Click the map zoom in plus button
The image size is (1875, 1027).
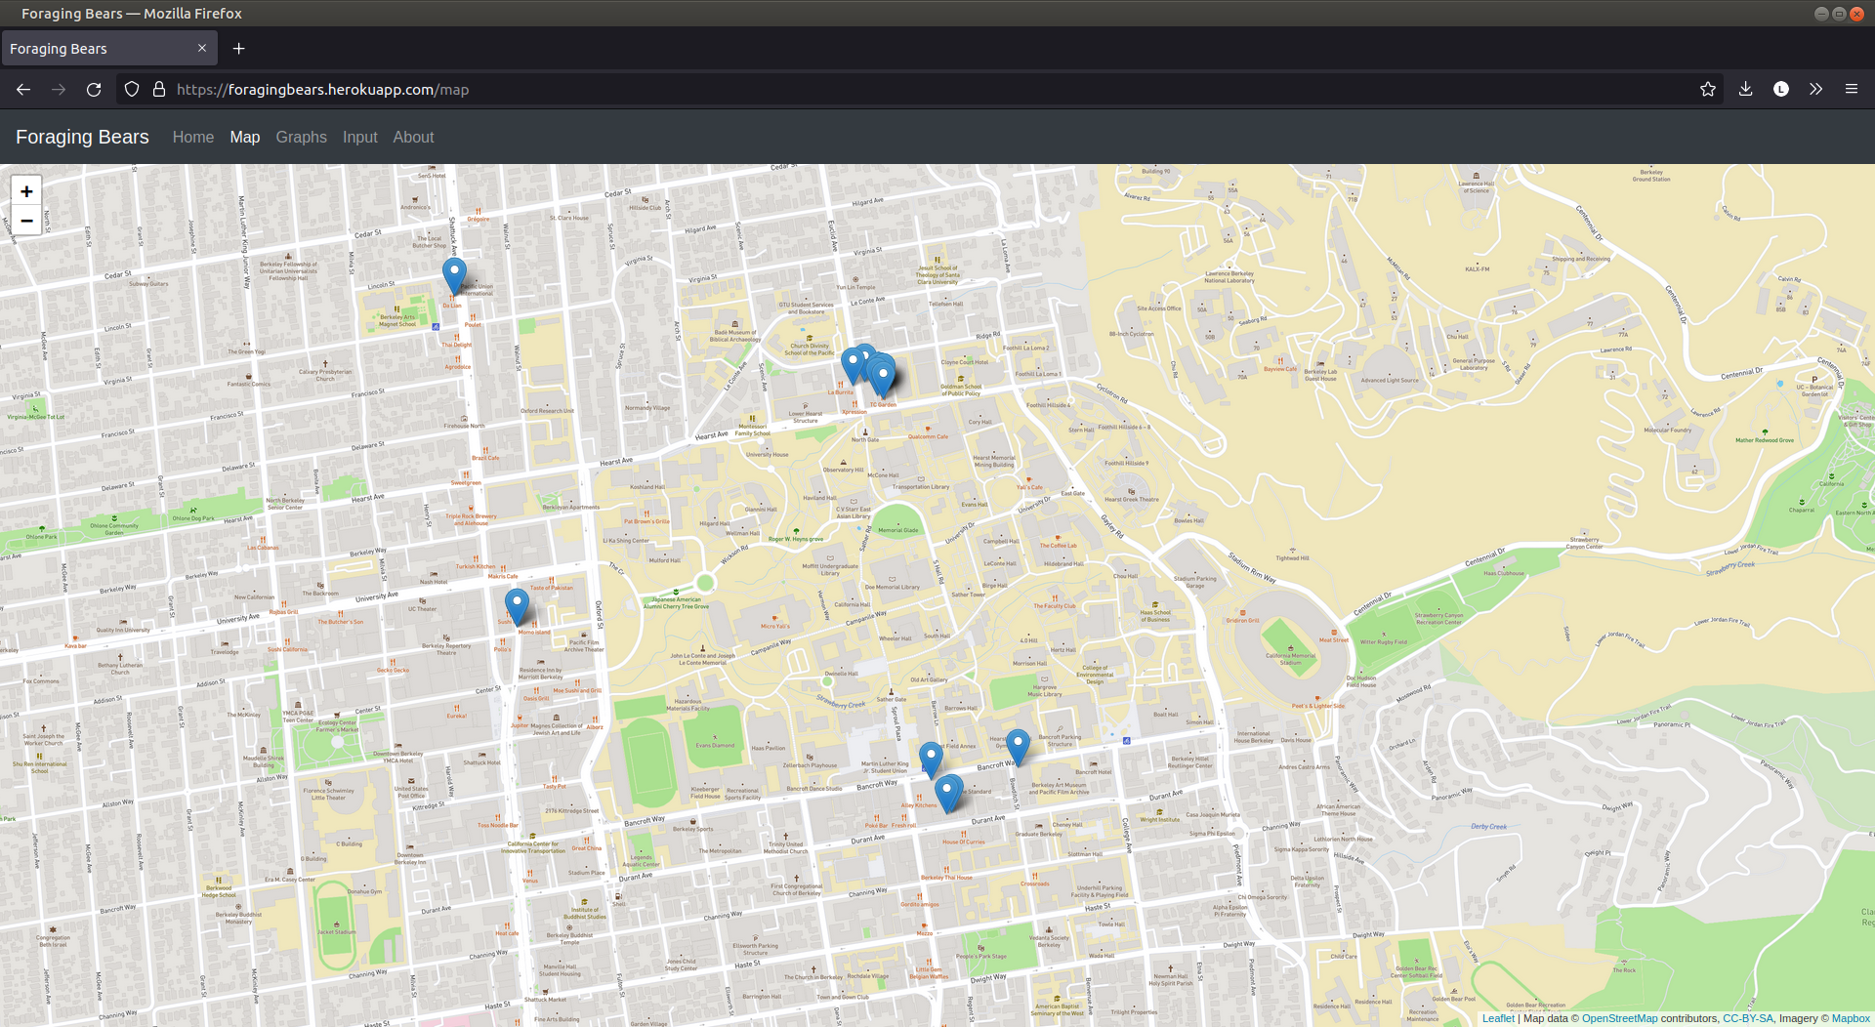(x=26, y=191)
